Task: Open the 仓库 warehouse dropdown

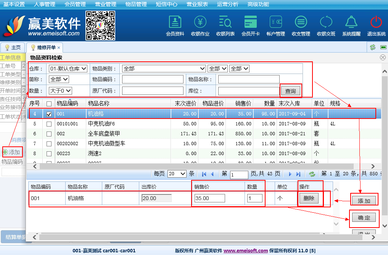Action: pyautogui.click(x=68, y=69)
